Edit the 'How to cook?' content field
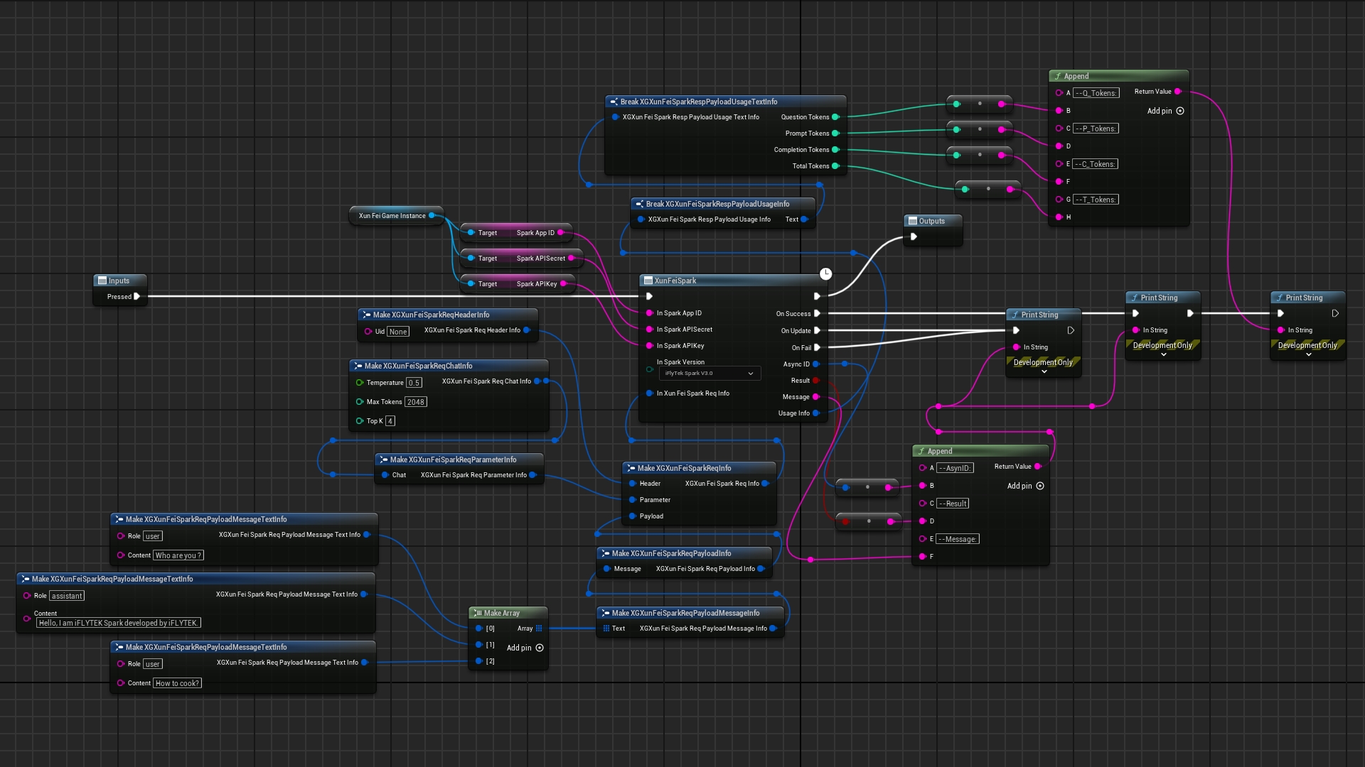This screenshot has width=1365, height=767. click(177, 683)
